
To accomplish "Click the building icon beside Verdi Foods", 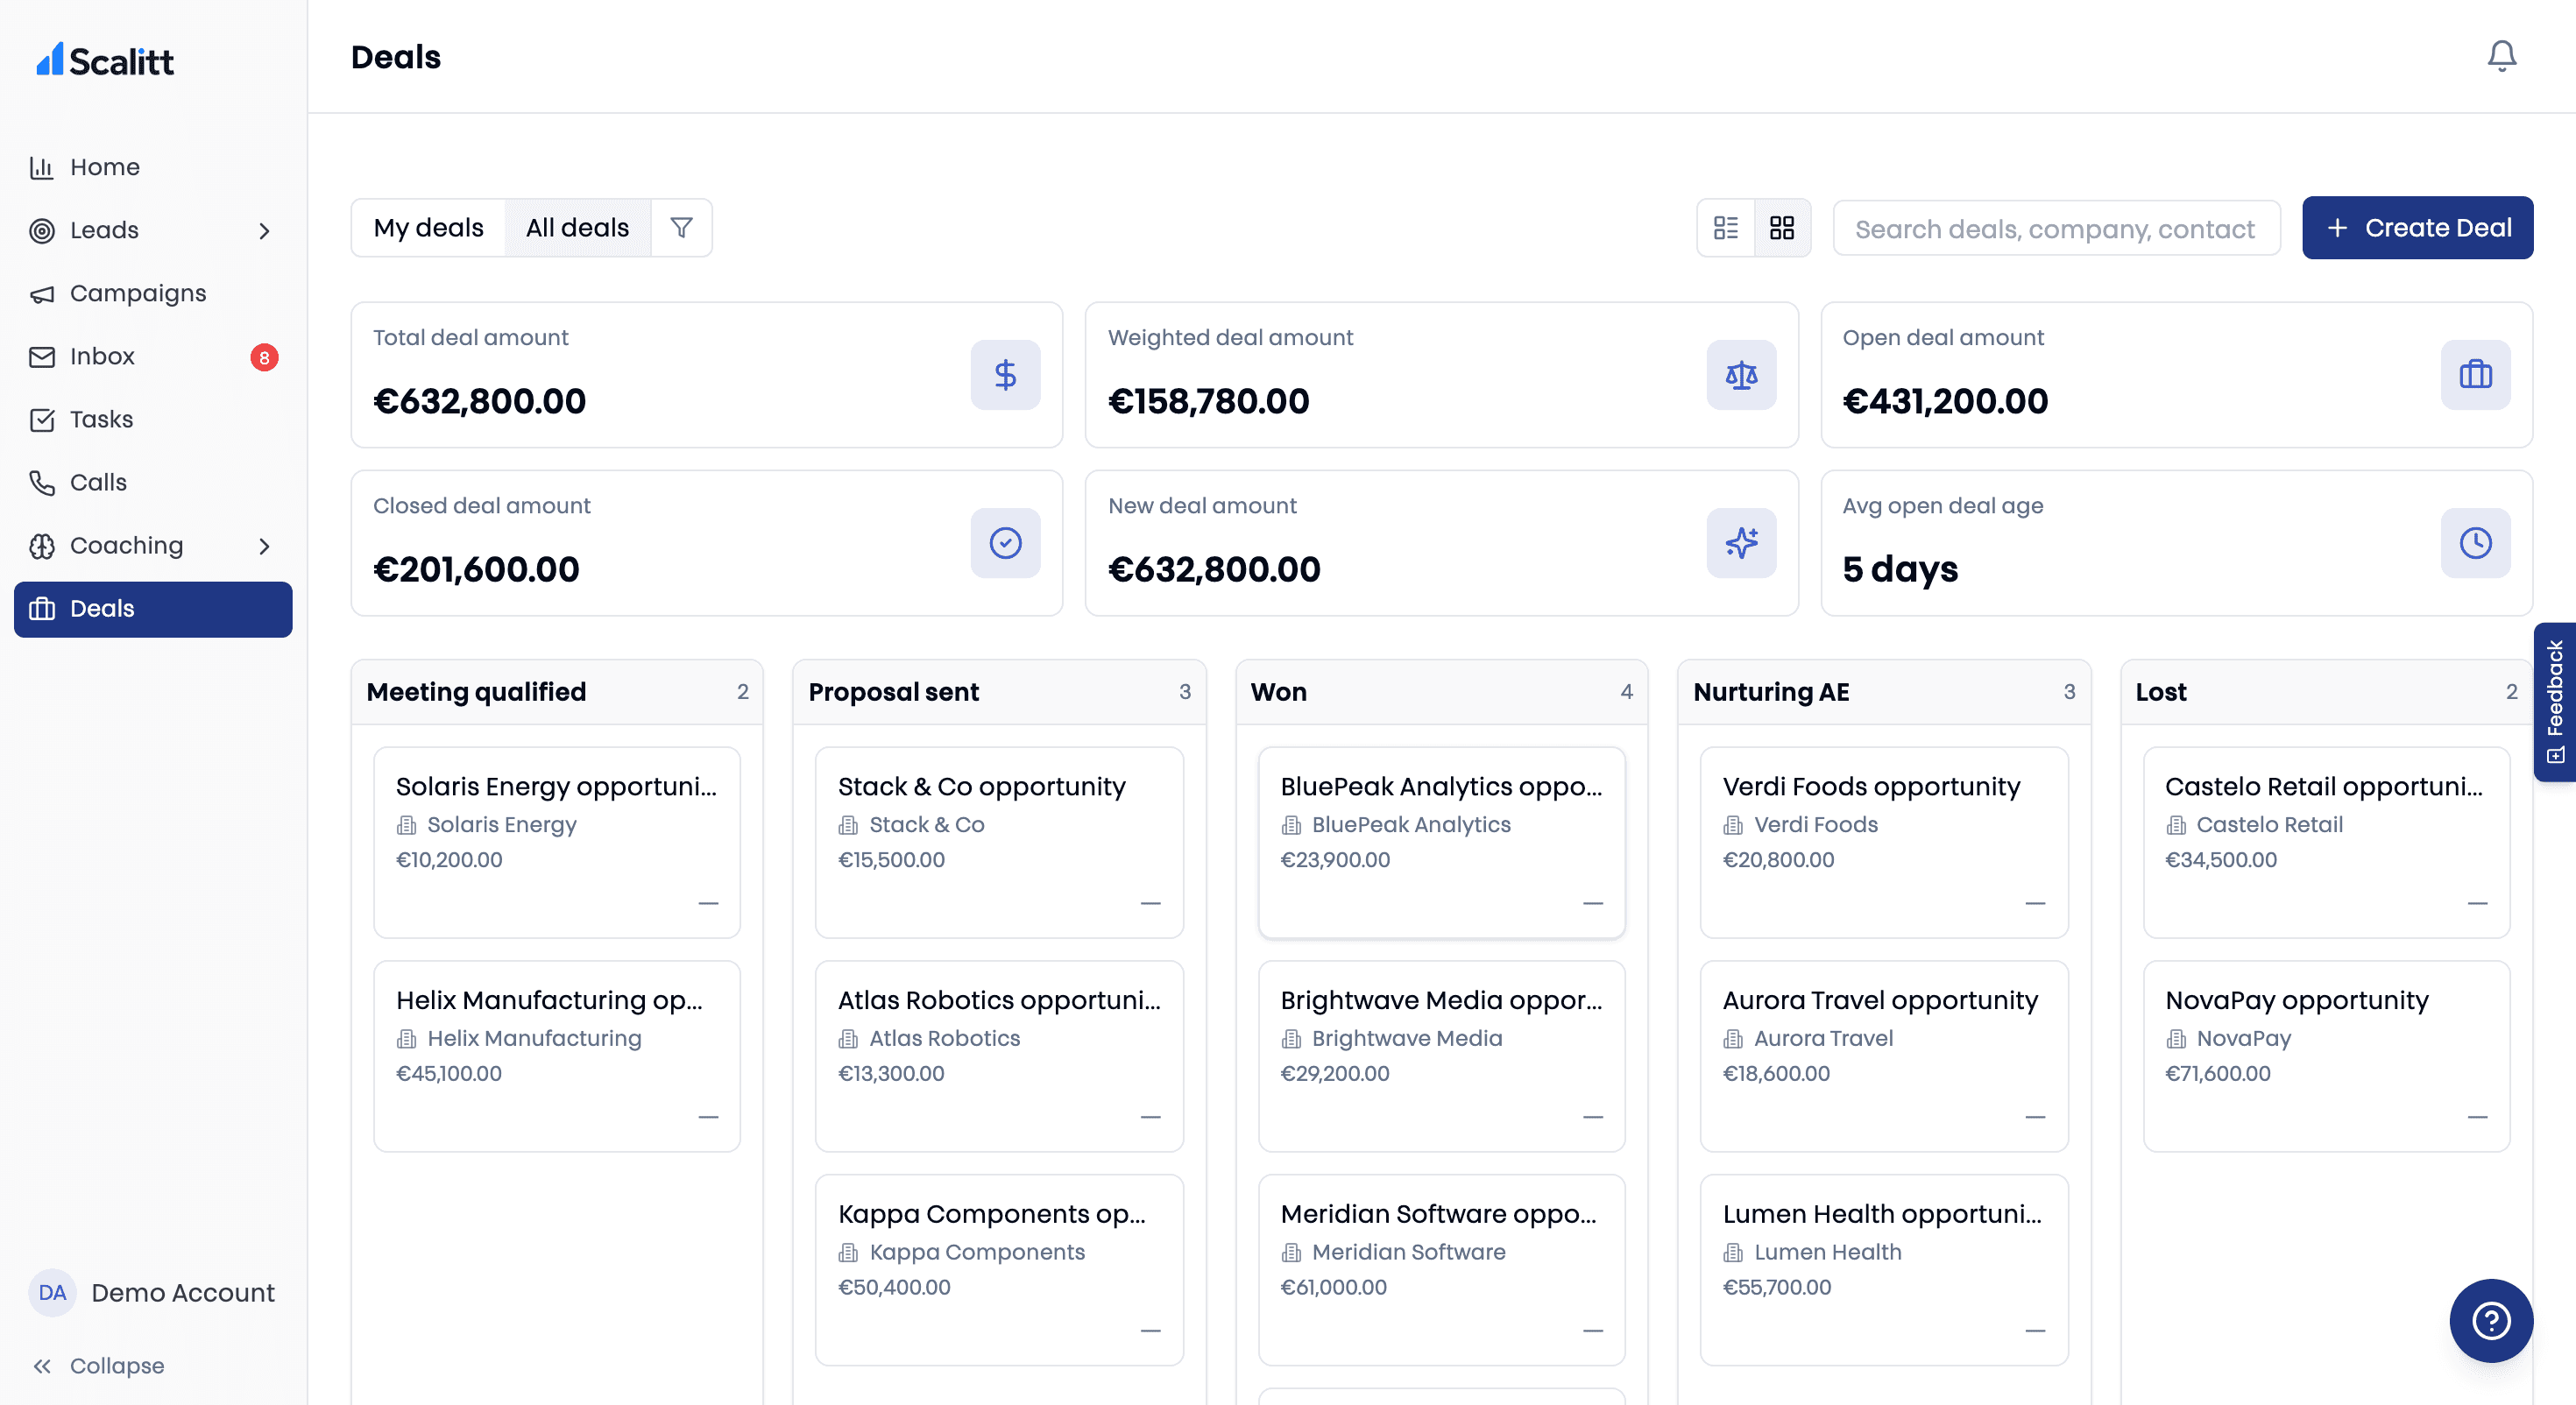I will pyautogui.click(x=1733, y=825).
